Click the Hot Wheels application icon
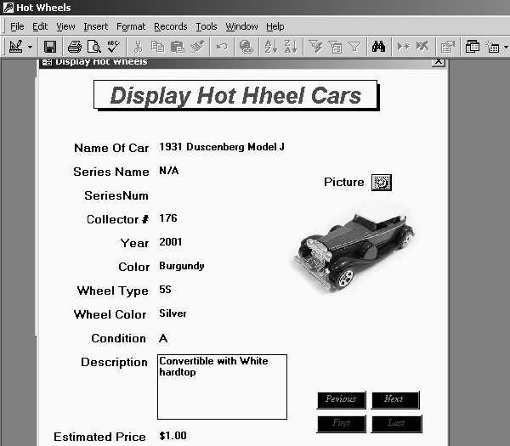The width and height of the screenshot is (510, 446). [x=8, y=8]
